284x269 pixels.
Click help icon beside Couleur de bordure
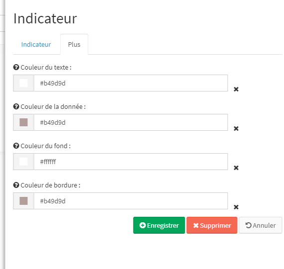(x=16, y=185)
